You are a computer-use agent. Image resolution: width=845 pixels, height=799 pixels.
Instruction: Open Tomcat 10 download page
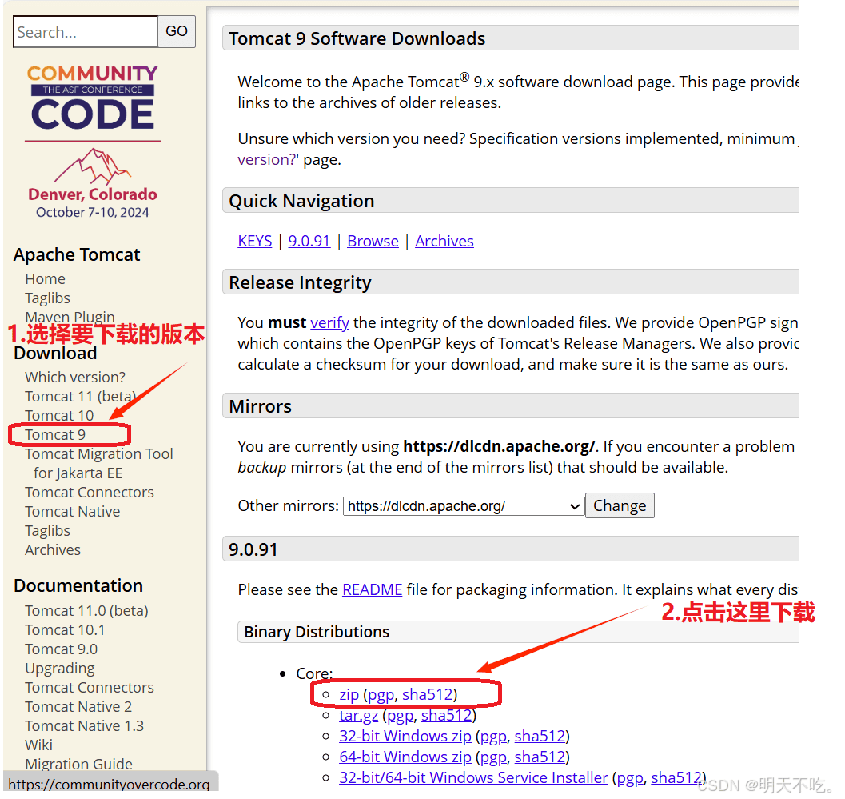[x=59, y=416]
